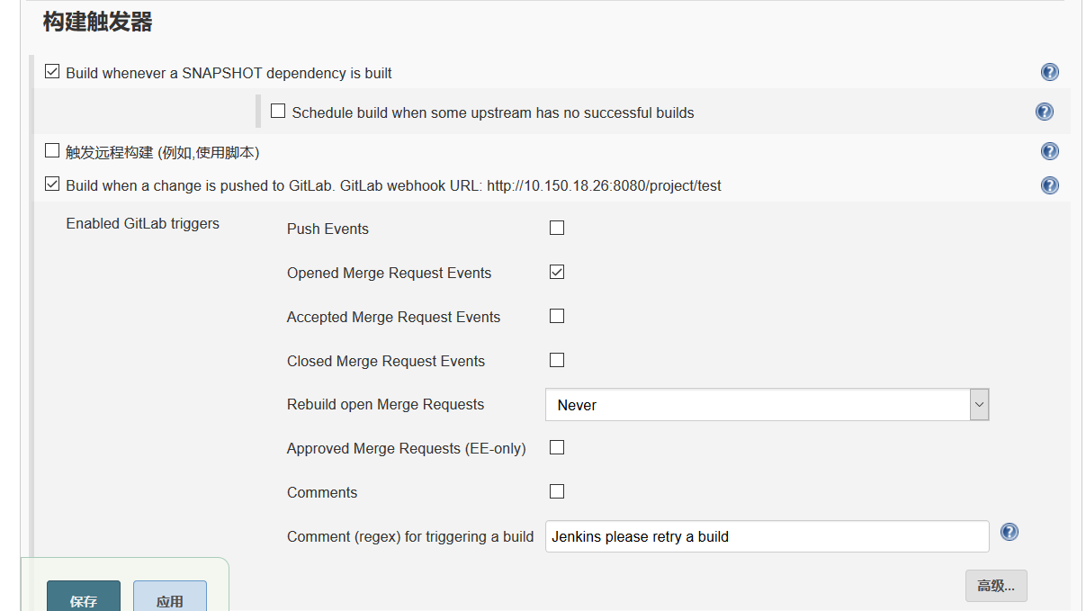Image resolution: width=1086 pixels, height=611 pixels.
Task: Enable the Comments trigger
Action: 556,491
